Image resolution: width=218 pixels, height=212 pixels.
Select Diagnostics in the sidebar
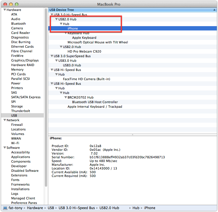tap(20, 37)
